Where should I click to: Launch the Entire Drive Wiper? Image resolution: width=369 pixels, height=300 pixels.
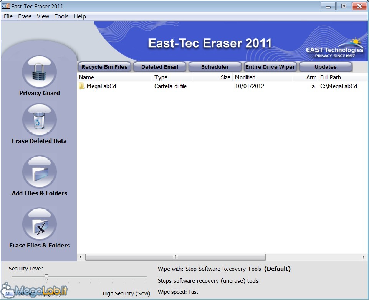point(270,67)
